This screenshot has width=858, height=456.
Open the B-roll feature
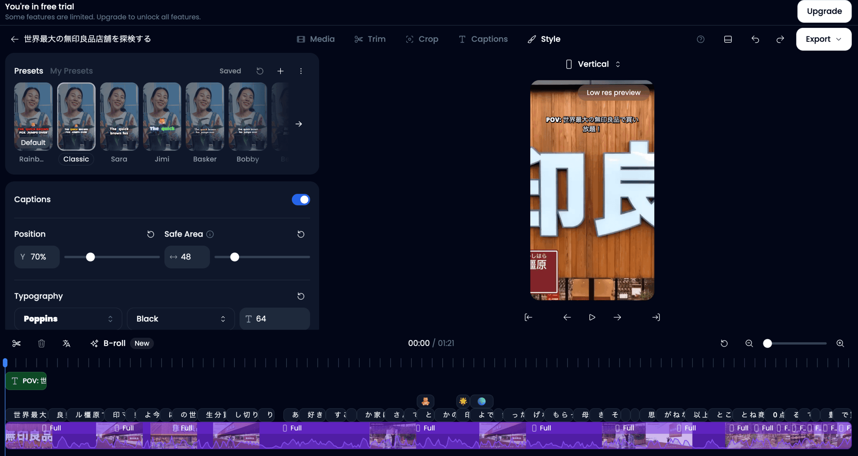[x=108, y=343]
